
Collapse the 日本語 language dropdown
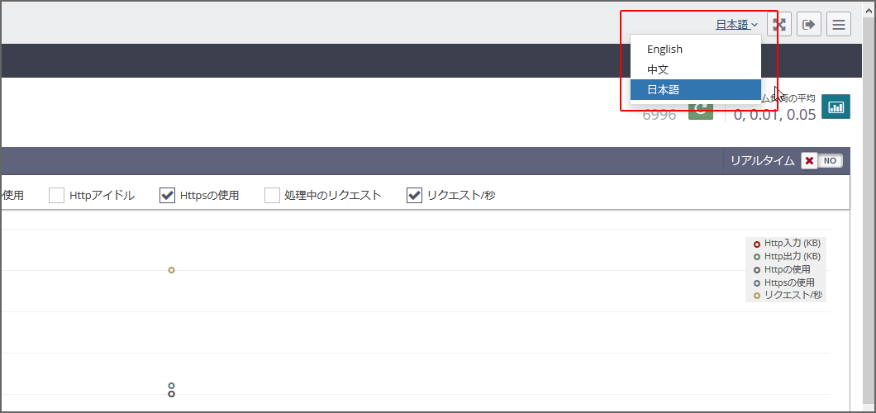click(x=736, y=25)
